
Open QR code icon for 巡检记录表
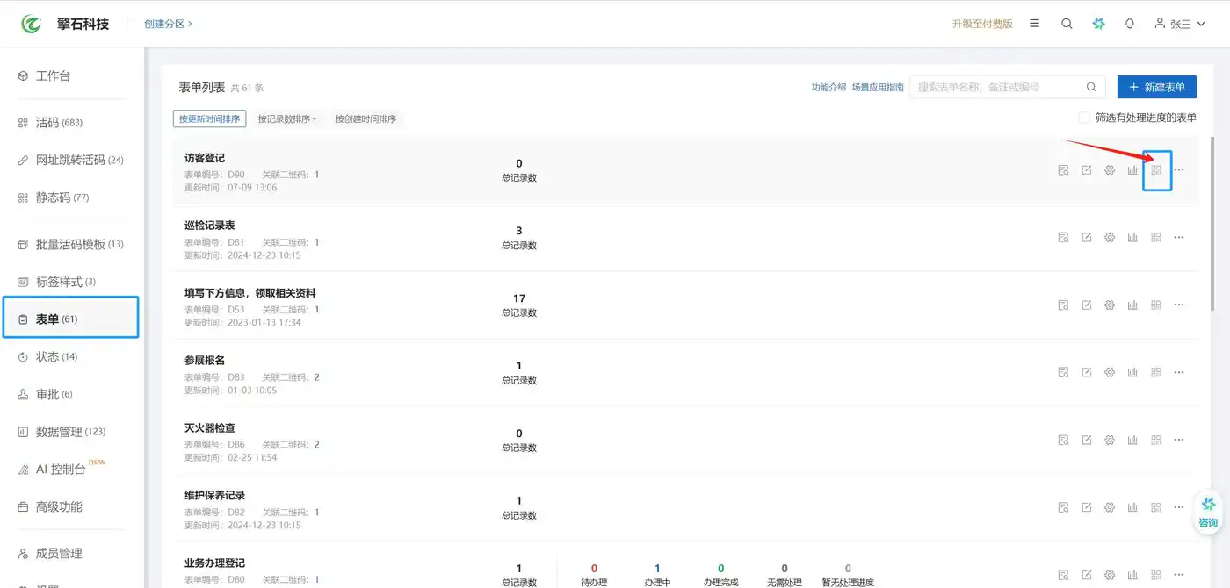[1156, 237]
